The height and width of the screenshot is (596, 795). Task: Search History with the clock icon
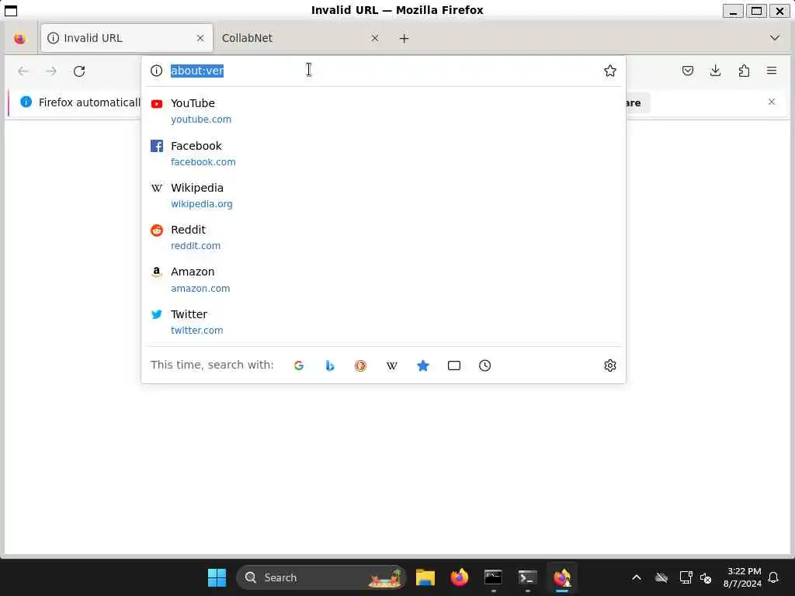484,366
